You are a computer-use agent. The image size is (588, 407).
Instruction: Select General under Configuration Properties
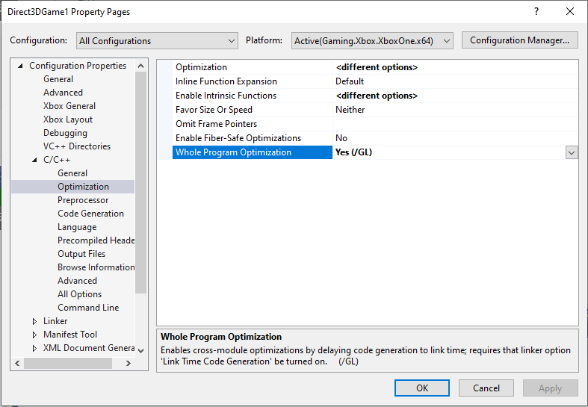58,79
